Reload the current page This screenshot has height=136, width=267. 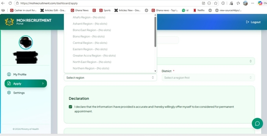(x=10, y=3)
